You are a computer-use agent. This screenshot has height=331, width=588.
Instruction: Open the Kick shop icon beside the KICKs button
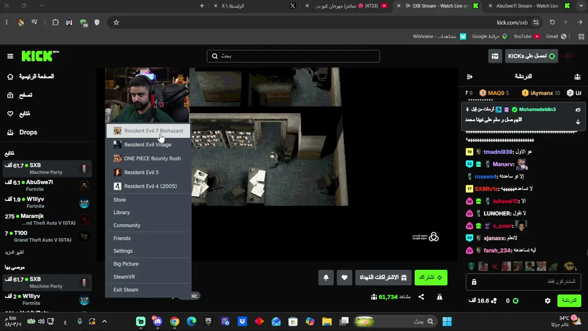click(495, 56)
